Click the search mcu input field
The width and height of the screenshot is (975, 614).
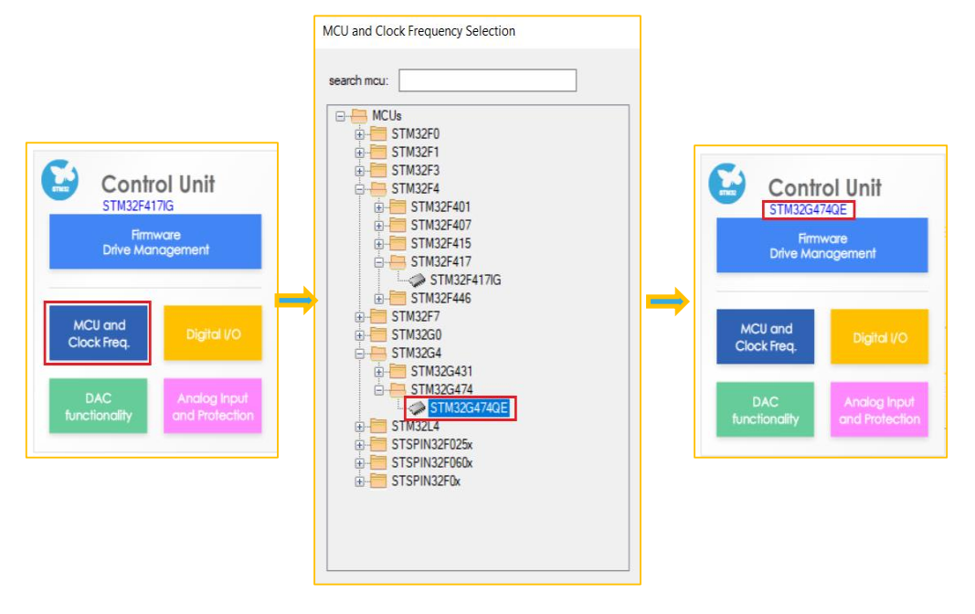tap(488, 80)
